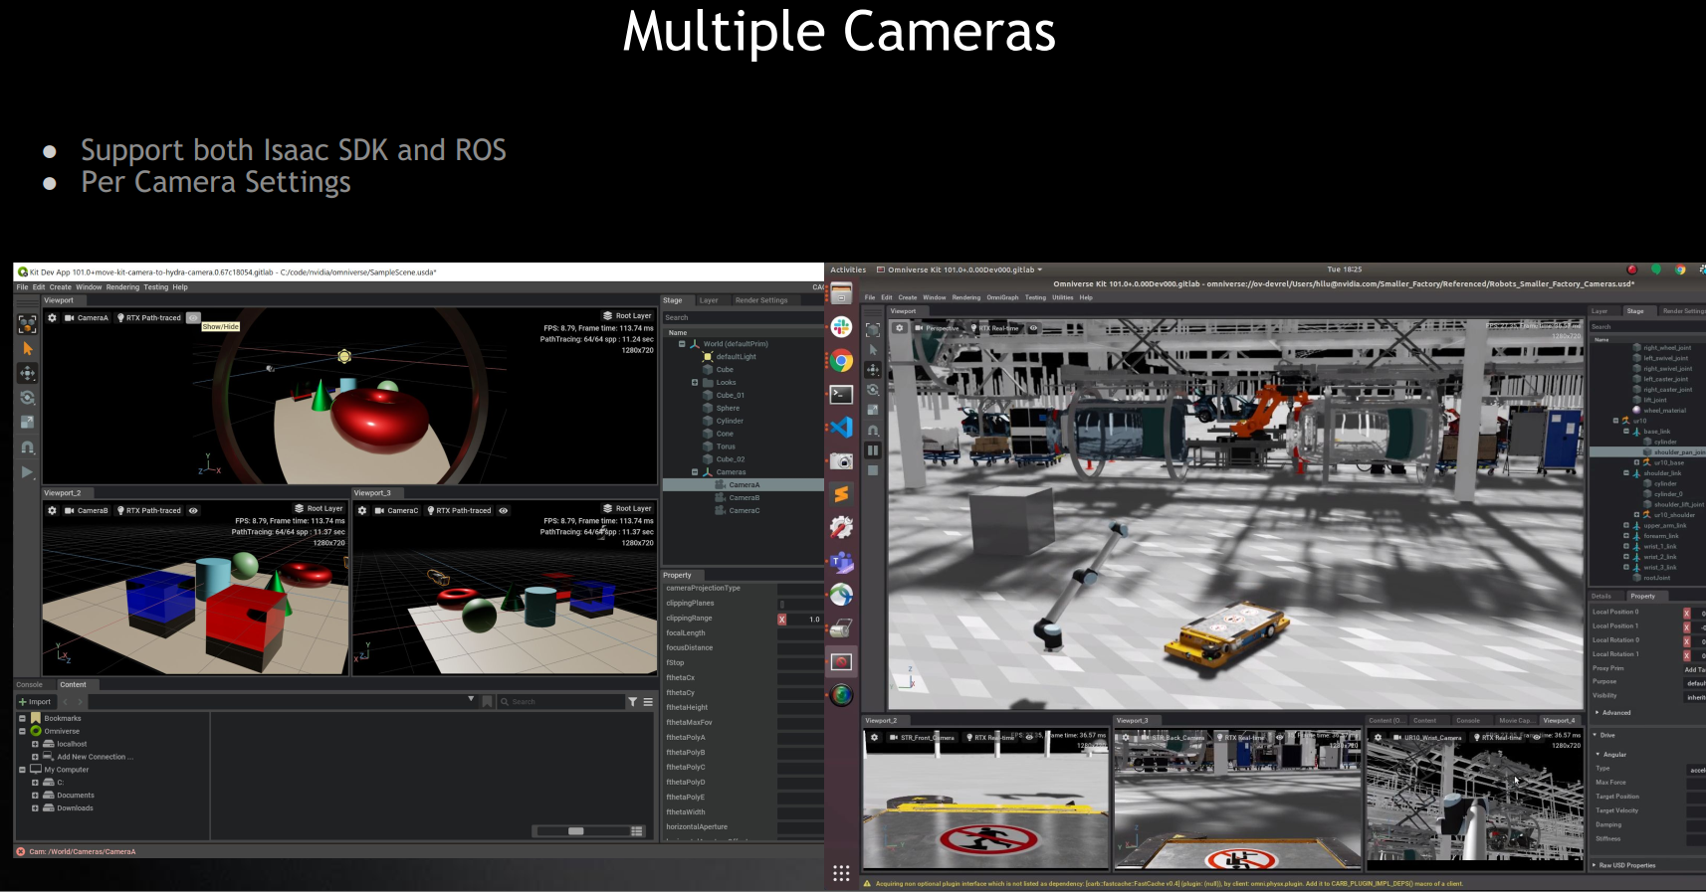Toggle the snap magnet tool in Kit Dev App

27,447
